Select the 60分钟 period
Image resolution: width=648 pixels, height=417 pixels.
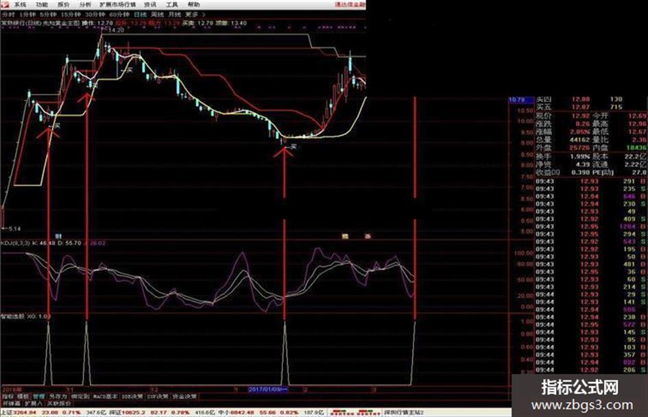(x=119, y=14)
